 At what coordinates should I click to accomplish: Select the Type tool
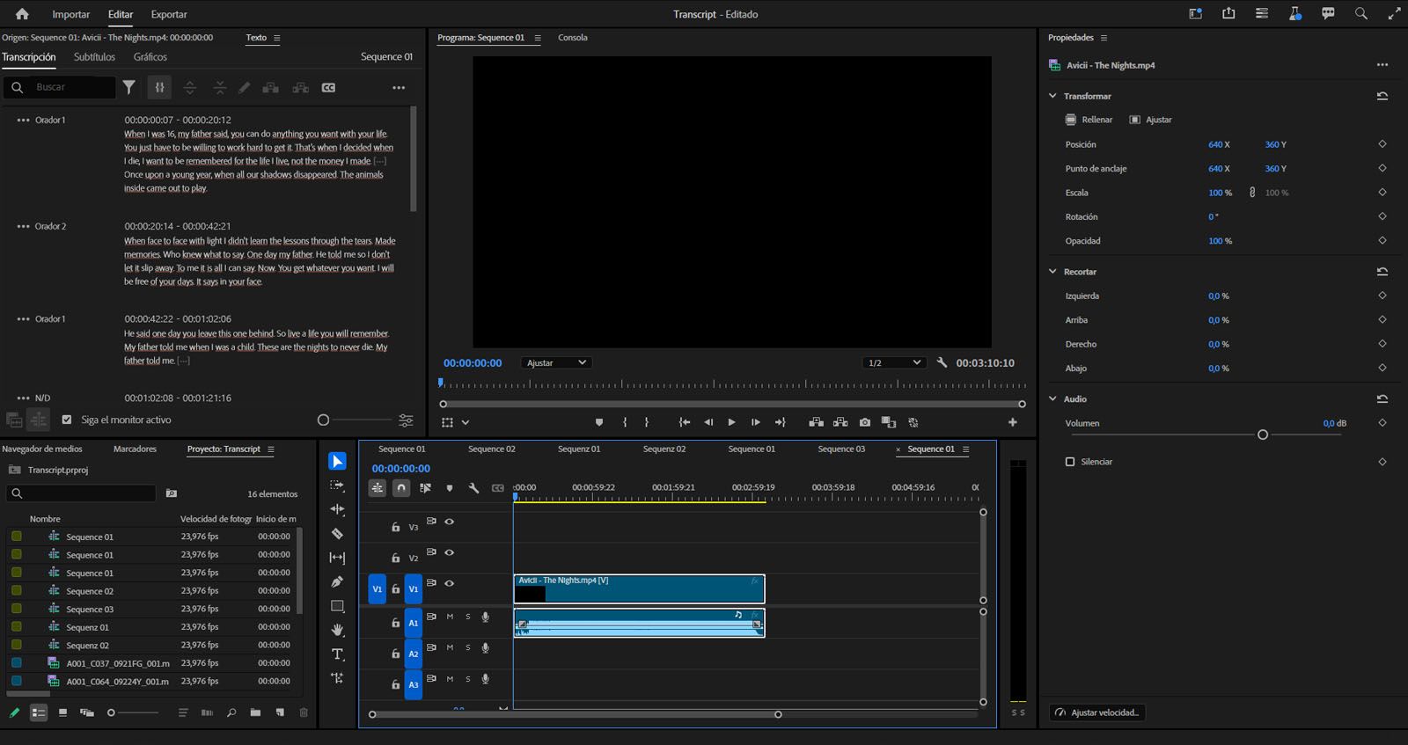point(337,654)
